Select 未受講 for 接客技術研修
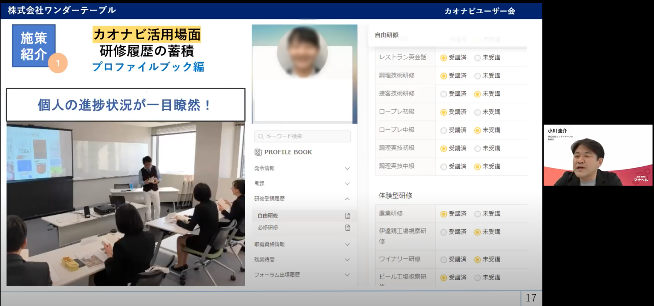 477,94
